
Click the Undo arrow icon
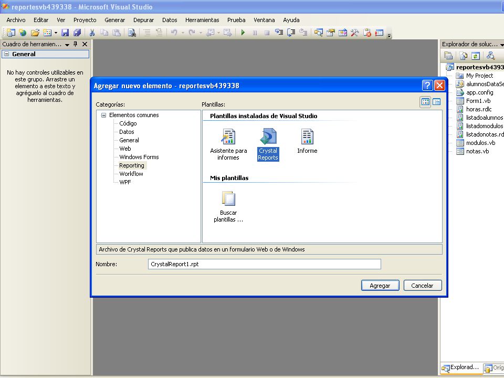(174, 33)
